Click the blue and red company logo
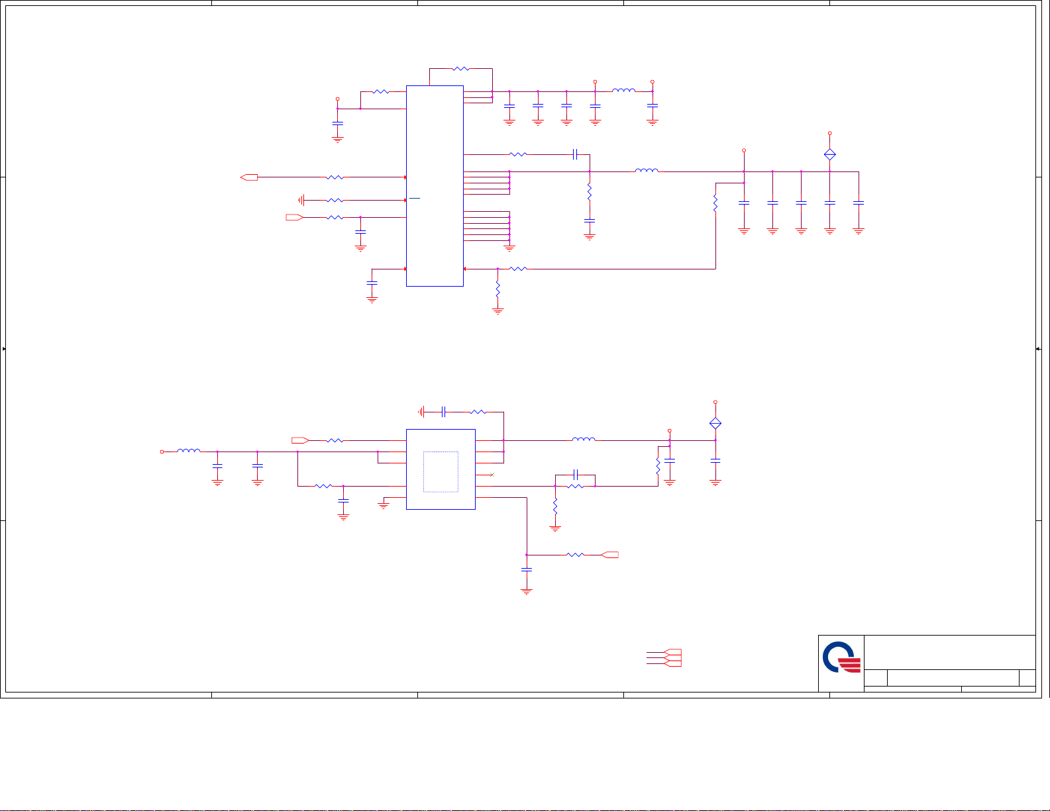The width and height of the screenshot is (1050, 811). [841, 657]
